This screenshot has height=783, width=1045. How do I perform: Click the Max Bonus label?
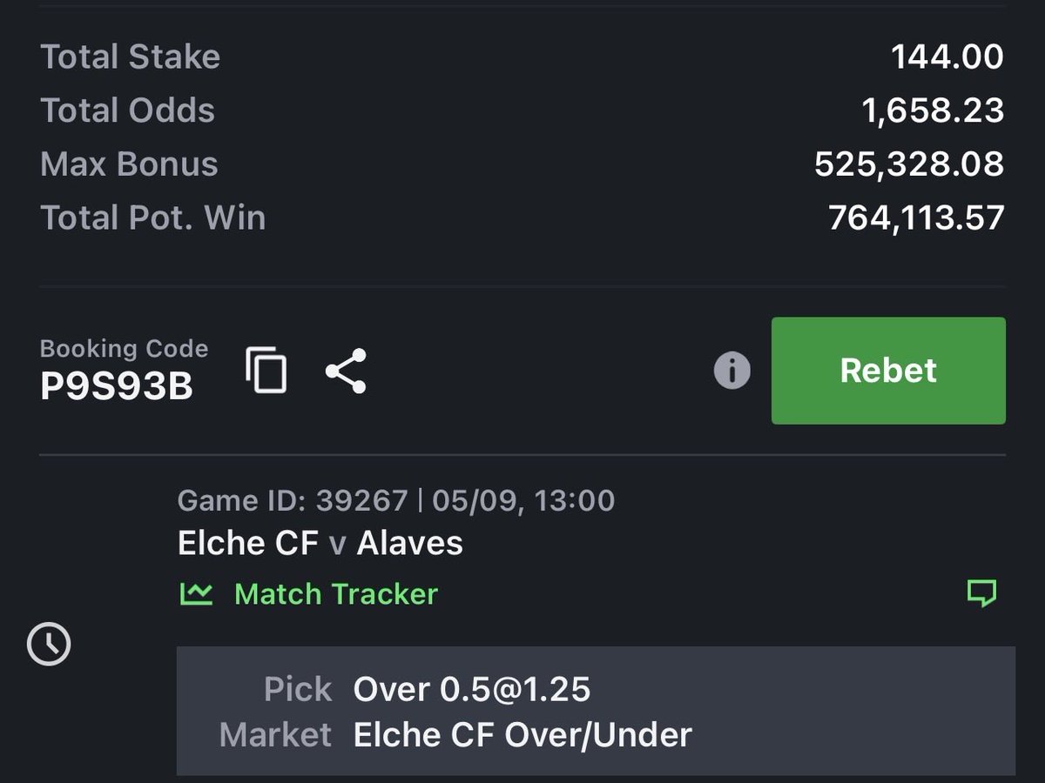129,164
